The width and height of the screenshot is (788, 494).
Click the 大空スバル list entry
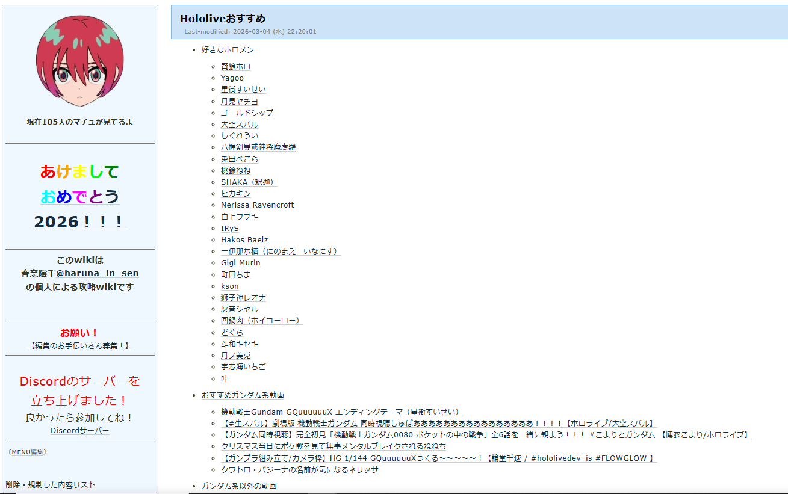239,125
